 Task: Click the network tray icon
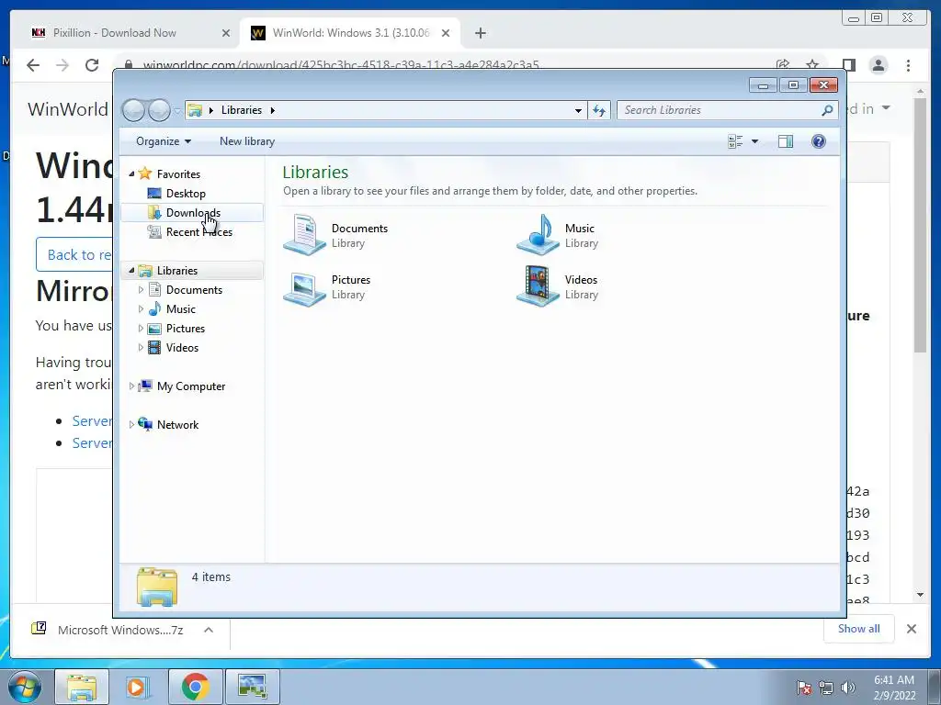826,688
